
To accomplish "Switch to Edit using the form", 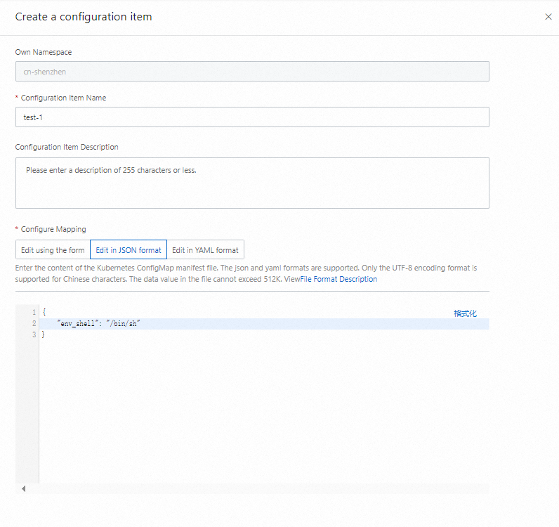I will click(53, 250).
